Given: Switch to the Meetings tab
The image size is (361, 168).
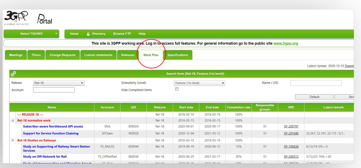Looking at the screenshot, I should (16, 55).
